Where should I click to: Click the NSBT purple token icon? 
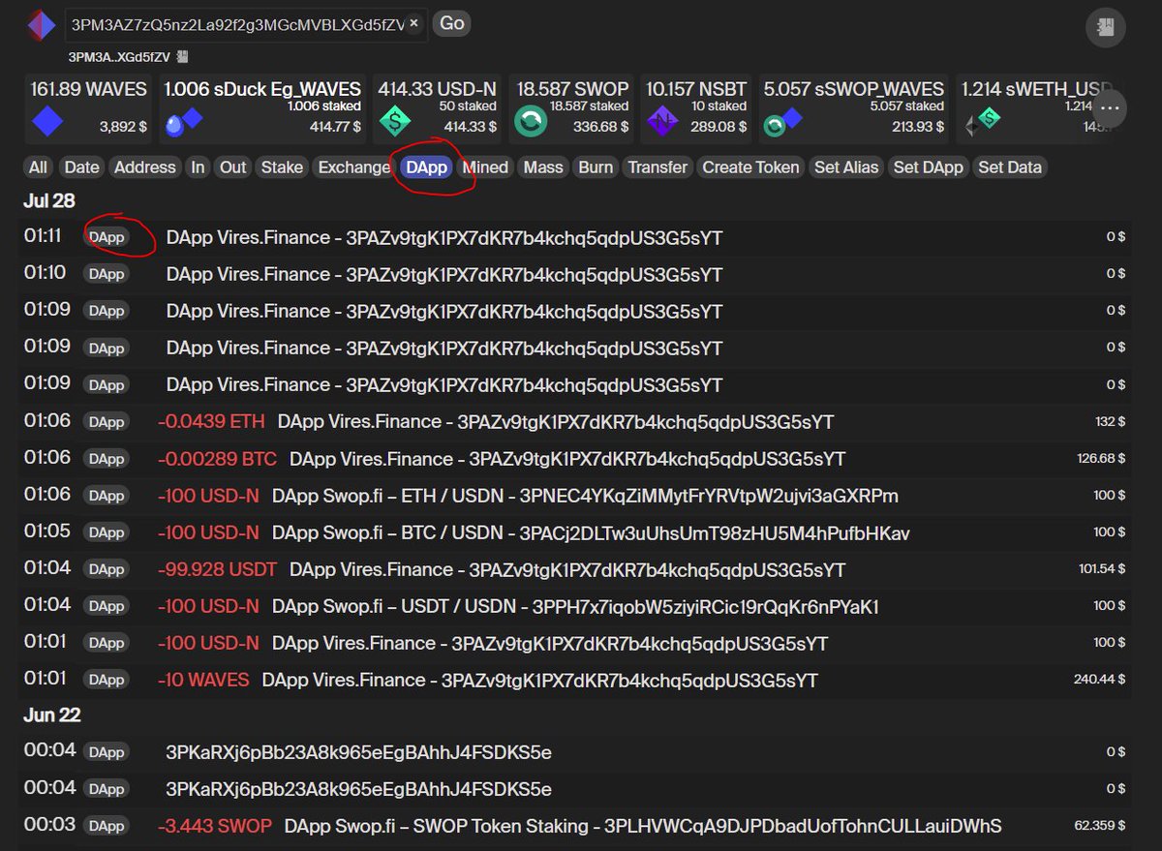point(662,122)
